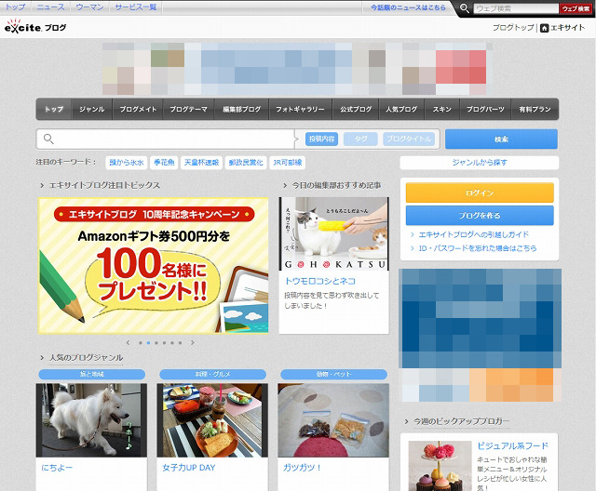Click the magnifier icon next to ウェブ検索 field
Screen dimensions: 596x491
click(x=464, y=8)
